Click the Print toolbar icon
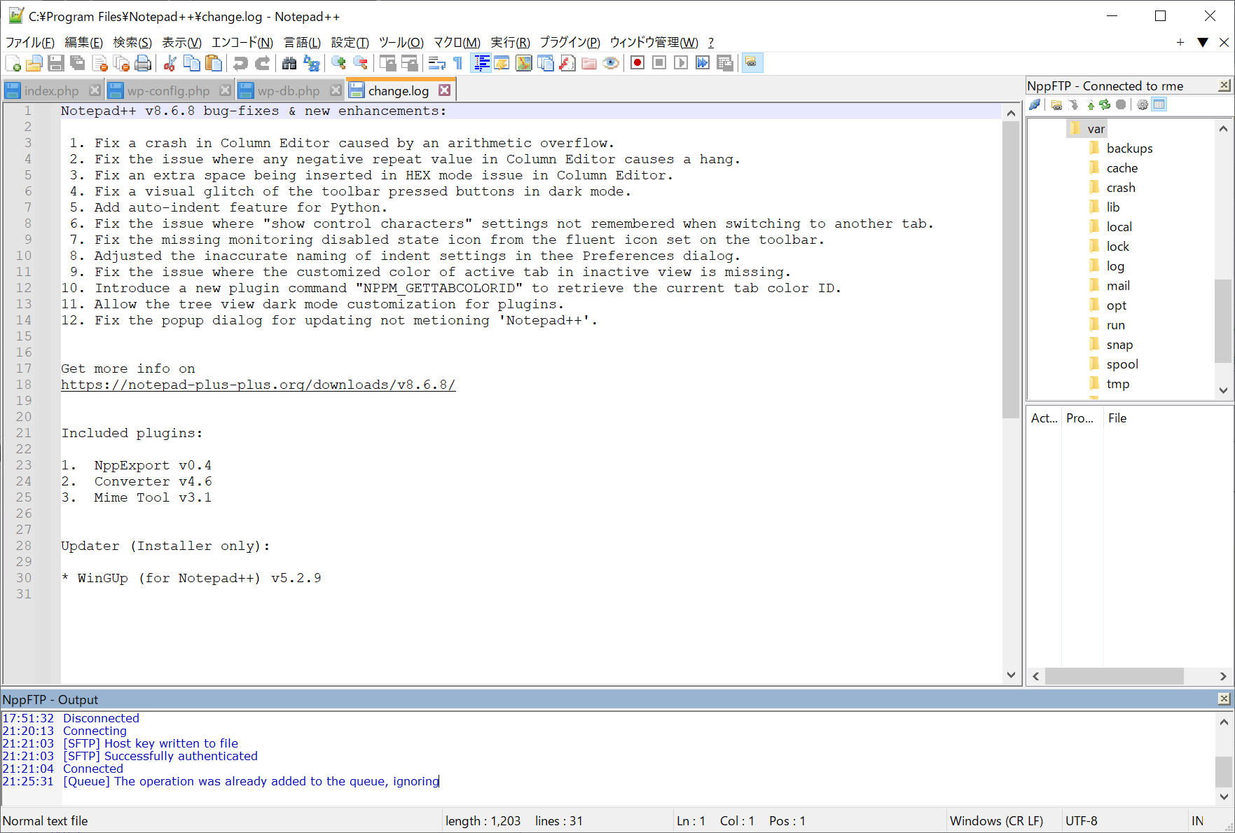Image resolution: width=1235 pixels, height=833 pixels. (x=143, y=63)
